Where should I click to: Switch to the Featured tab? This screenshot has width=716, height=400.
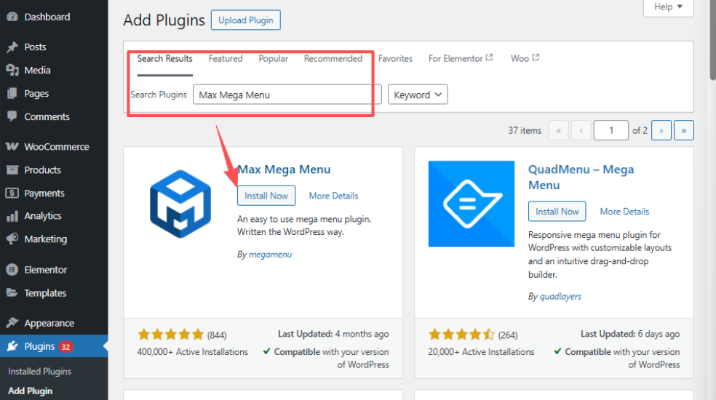[x=226, y=59]
